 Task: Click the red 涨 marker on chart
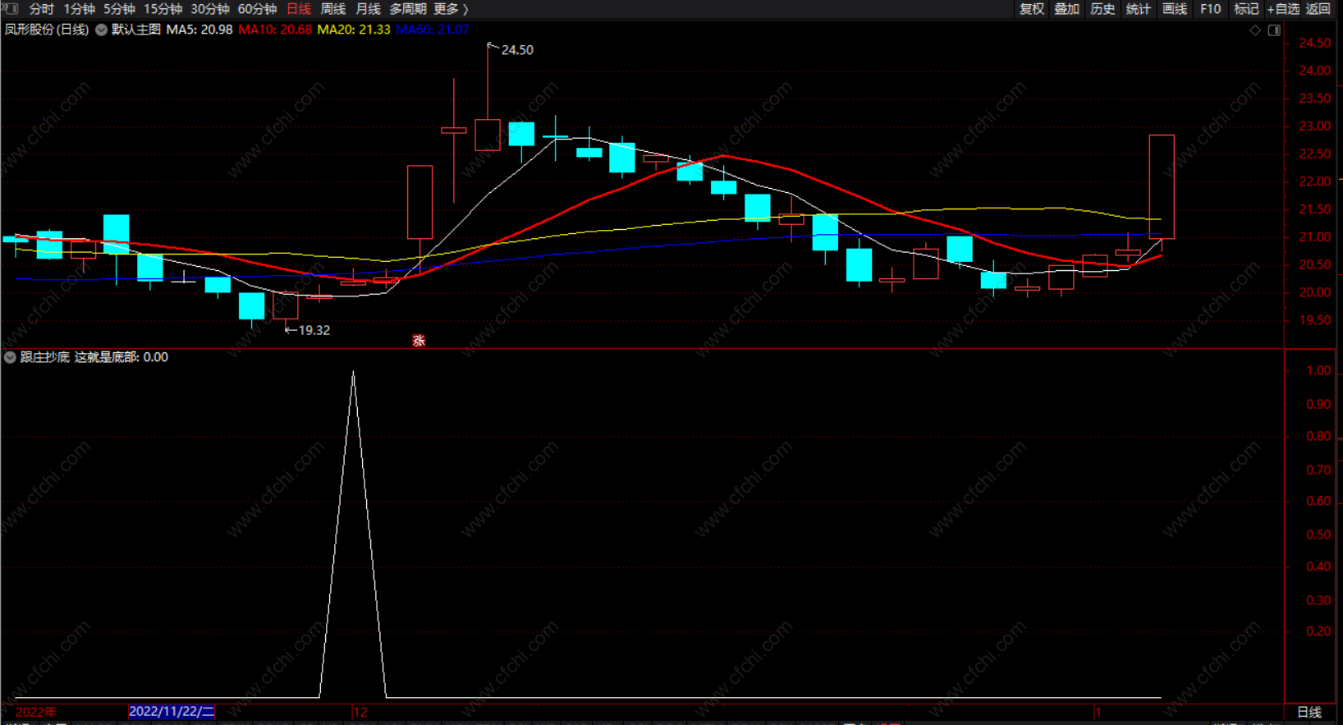[x=419, y=341]
